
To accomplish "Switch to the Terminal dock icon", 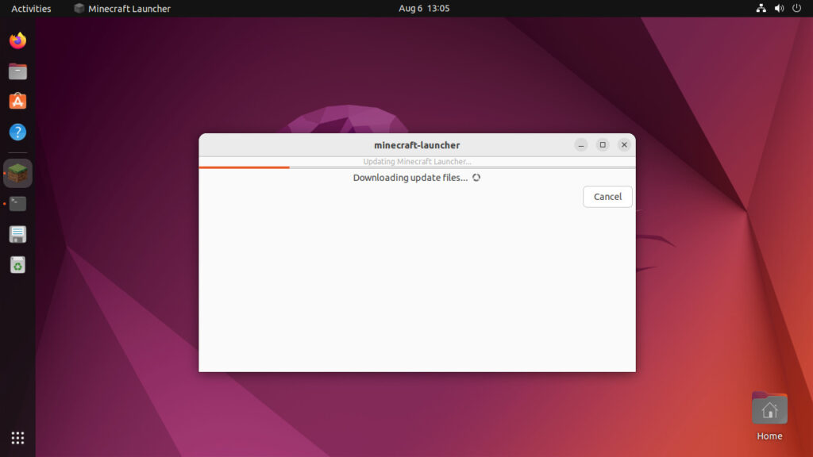I will point(17,204).
